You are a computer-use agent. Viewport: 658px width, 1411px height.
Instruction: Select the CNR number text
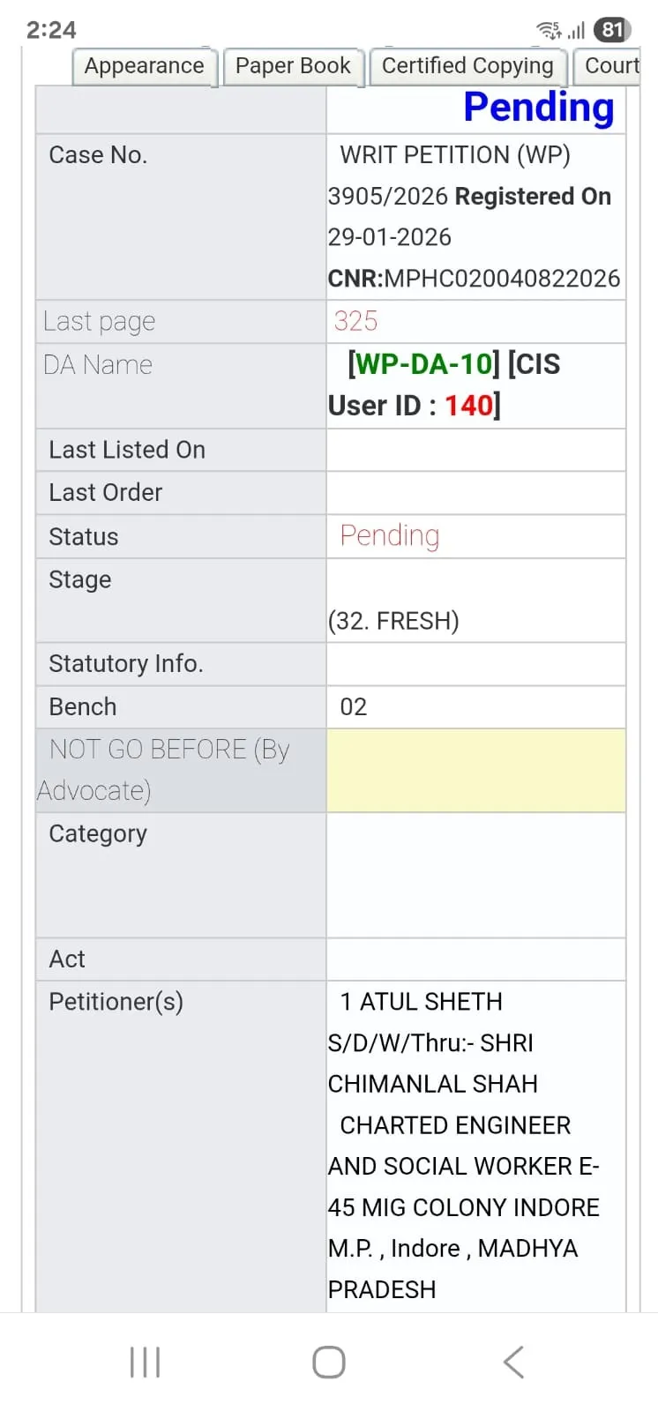pyautogui.click(x=501, y=279)
